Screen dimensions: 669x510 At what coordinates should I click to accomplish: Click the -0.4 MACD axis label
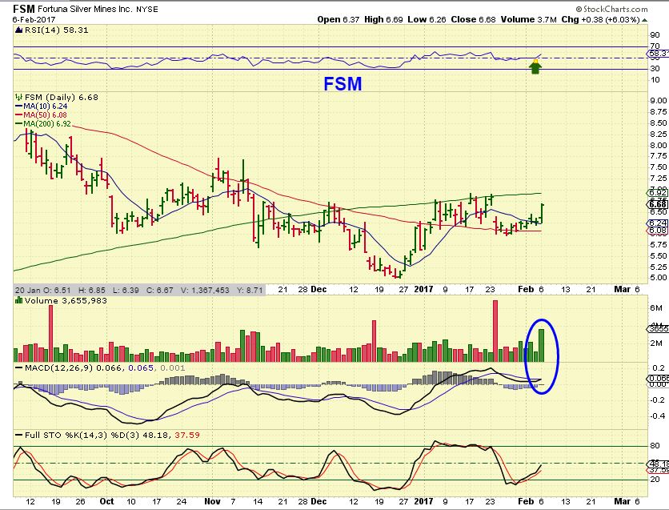tap(658, 416)
